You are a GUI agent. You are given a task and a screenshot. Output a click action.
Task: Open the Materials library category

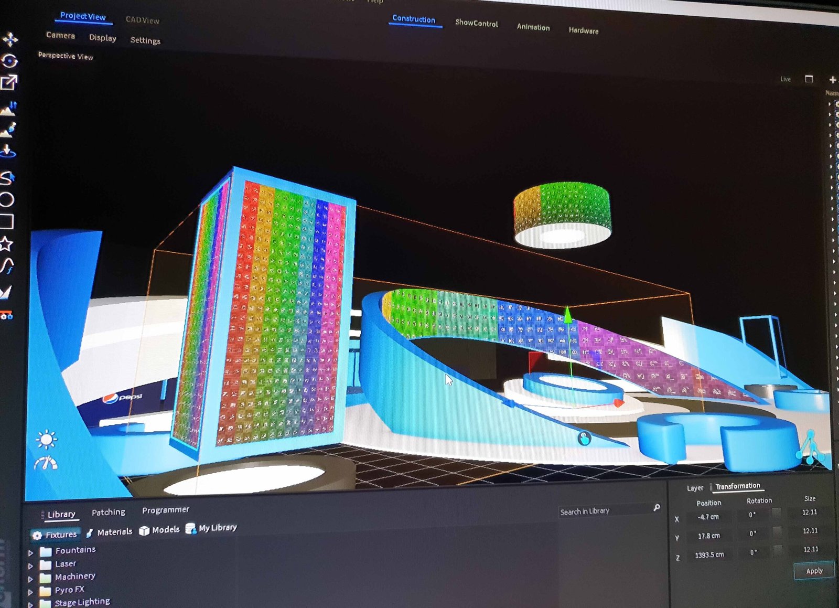click(x=110, y=532)
